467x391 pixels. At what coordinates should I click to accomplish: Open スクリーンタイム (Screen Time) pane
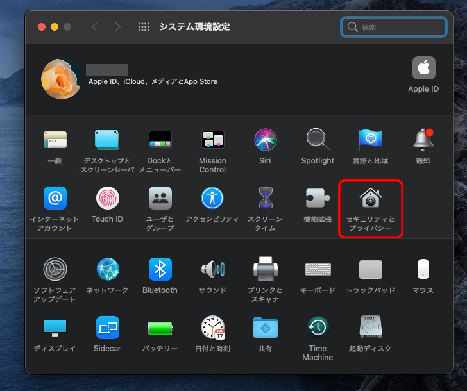(x=265, y=199)
